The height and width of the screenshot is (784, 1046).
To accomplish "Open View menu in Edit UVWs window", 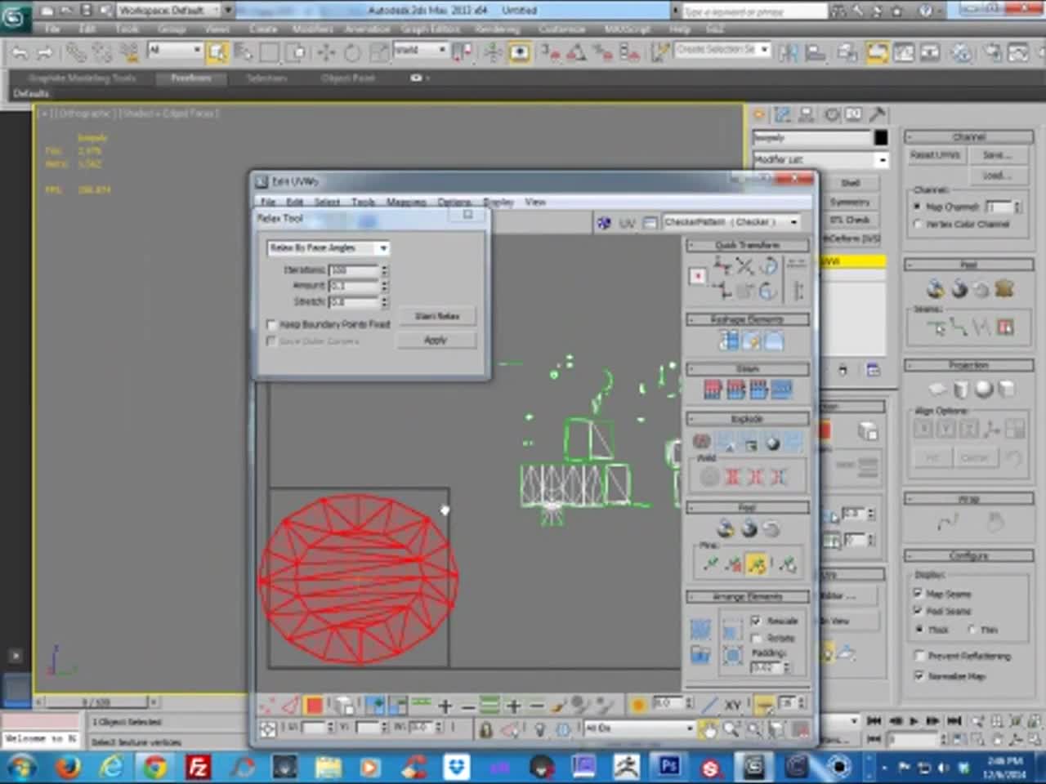I will click(535, 202).
